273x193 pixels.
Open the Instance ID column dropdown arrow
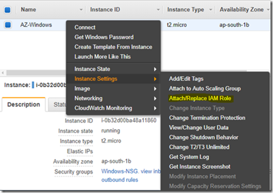(158, 10)
